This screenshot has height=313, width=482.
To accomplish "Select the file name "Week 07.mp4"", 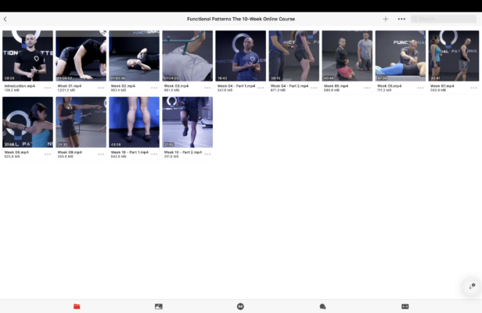I will click(x=442, y=86).
